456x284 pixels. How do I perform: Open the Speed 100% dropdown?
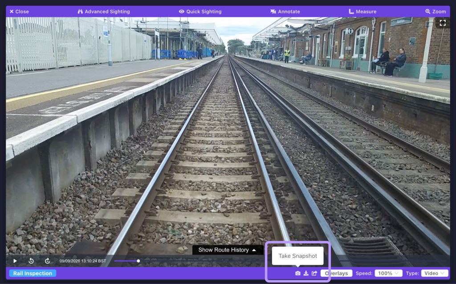[388, 273]
